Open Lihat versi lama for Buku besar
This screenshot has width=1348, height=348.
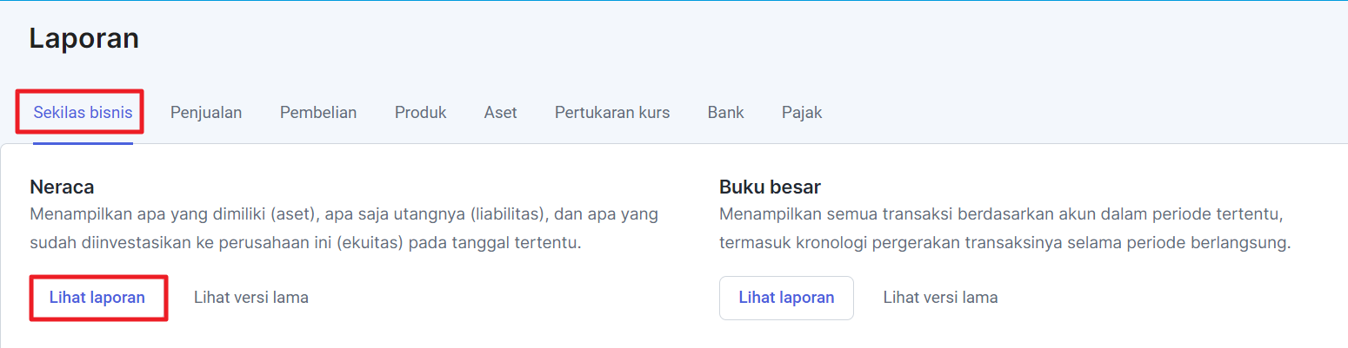(x=940, y=298)
